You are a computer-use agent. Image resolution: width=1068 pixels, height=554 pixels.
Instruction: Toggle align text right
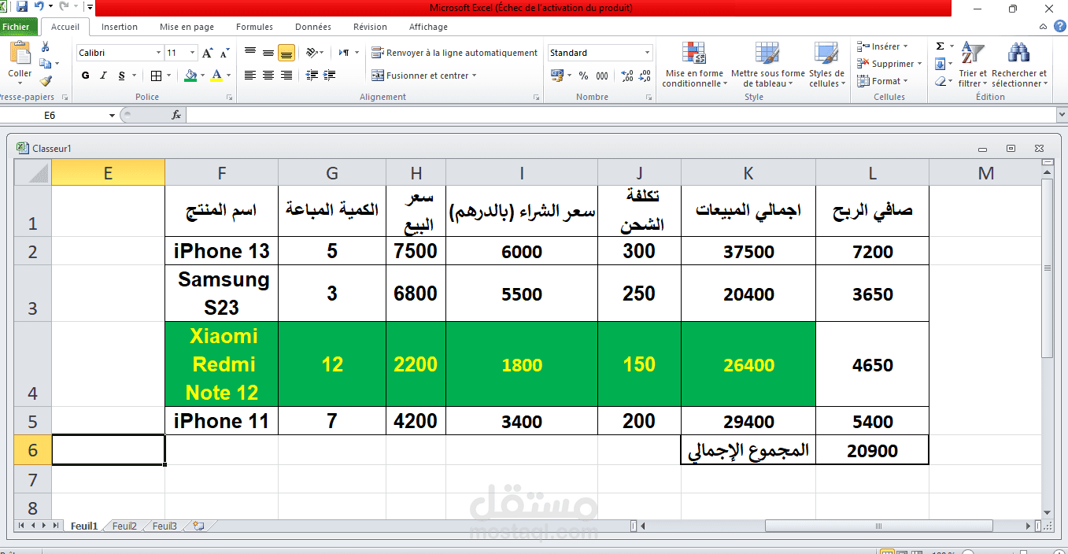click(286, 76)
